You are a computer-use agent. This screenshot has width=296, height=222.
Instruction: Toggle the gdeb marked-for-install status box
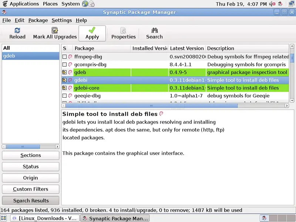64,72
